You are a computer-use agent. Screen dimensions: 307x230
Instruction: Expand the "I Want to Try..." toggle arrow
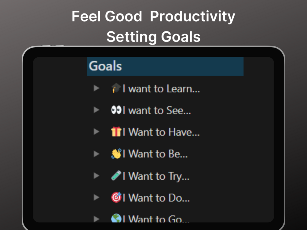(x=97, y=176)
